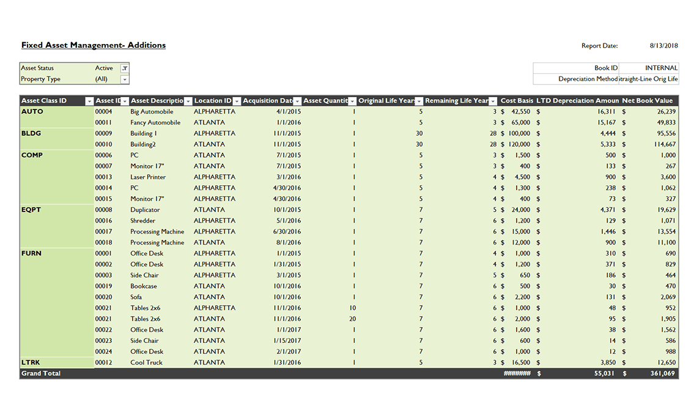The width and height of the screenshot is (697, 420).
Task: Open the Asset Class ID column filter
Action: [89, 101]
